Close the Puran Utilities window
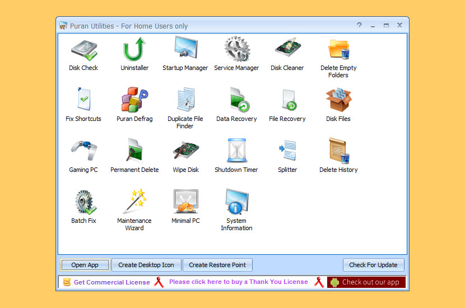 (x=400, y=26)
